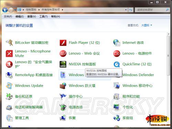Expand the 控制面板 breadcrumb arrow

tap(39, 10)
